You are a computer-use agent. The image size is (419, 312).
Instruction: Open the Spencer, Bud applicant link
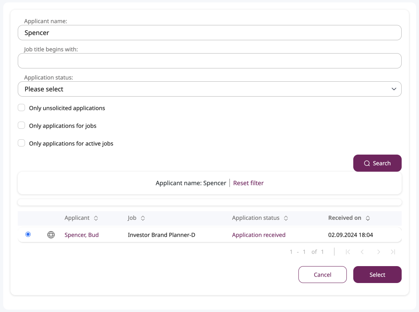(x=81, y=235)
